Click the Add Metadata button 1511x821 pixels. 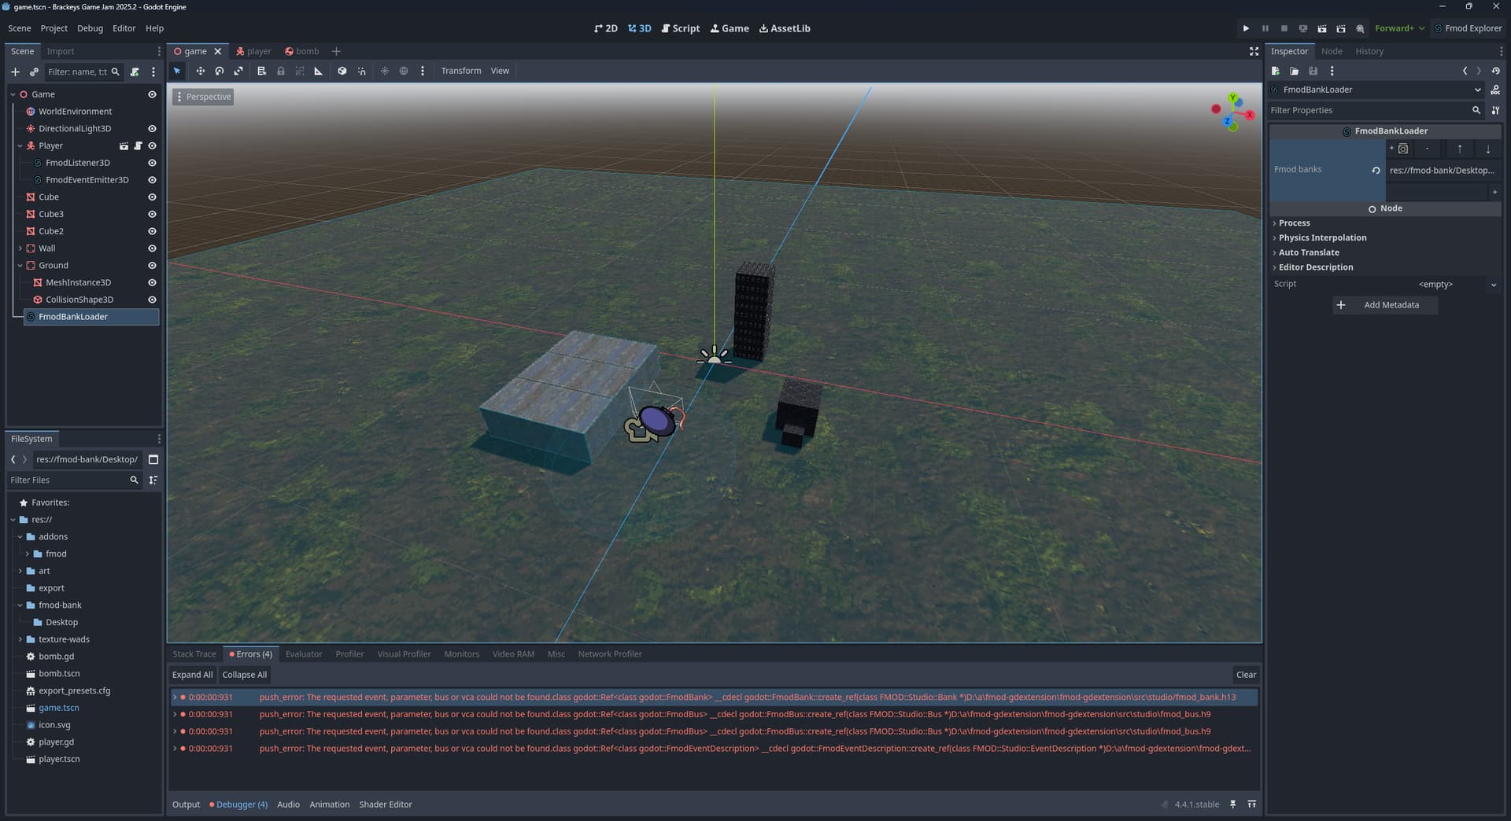pyautogui.click(x=1385, y=305)
